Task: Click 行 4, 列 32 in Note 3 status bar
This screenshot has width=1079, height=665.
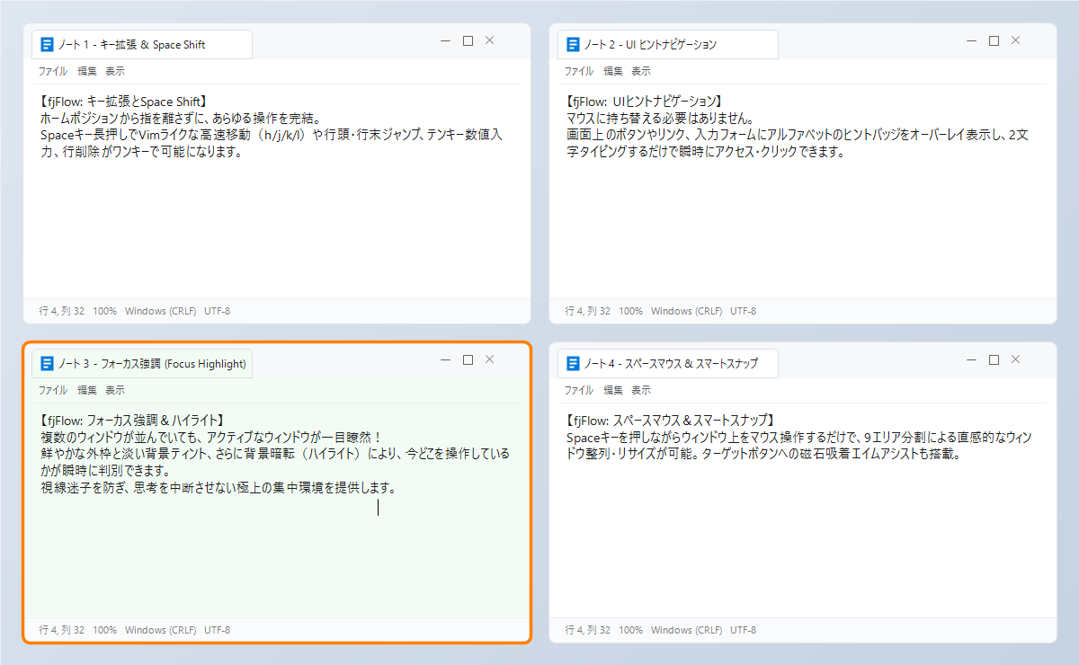Action: (x=62, y=630)
